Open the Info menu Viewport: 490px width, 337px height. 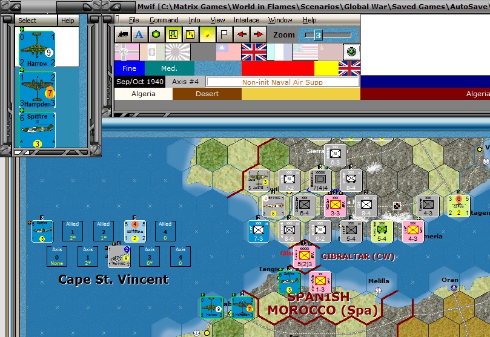pyautogui.click(x=194, y=20)
